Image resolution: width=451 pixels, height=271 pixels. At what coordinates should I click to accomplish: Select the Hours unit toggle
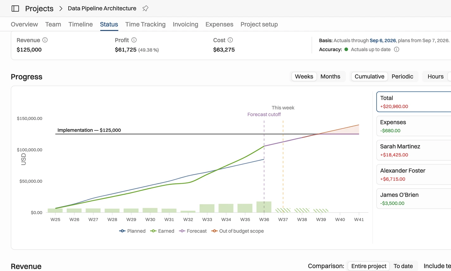[x=435, y=77]
